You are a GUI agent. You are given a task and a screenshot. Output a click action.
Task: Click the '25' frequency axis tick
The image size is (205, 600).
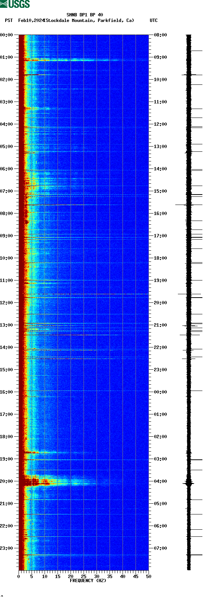[84, 577]
